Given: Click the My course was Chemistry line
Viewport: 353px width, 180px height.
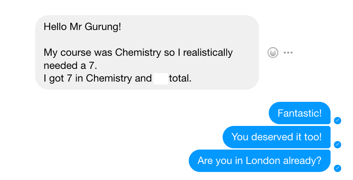Looking at the screenshot, I should [x=138, y=52].
